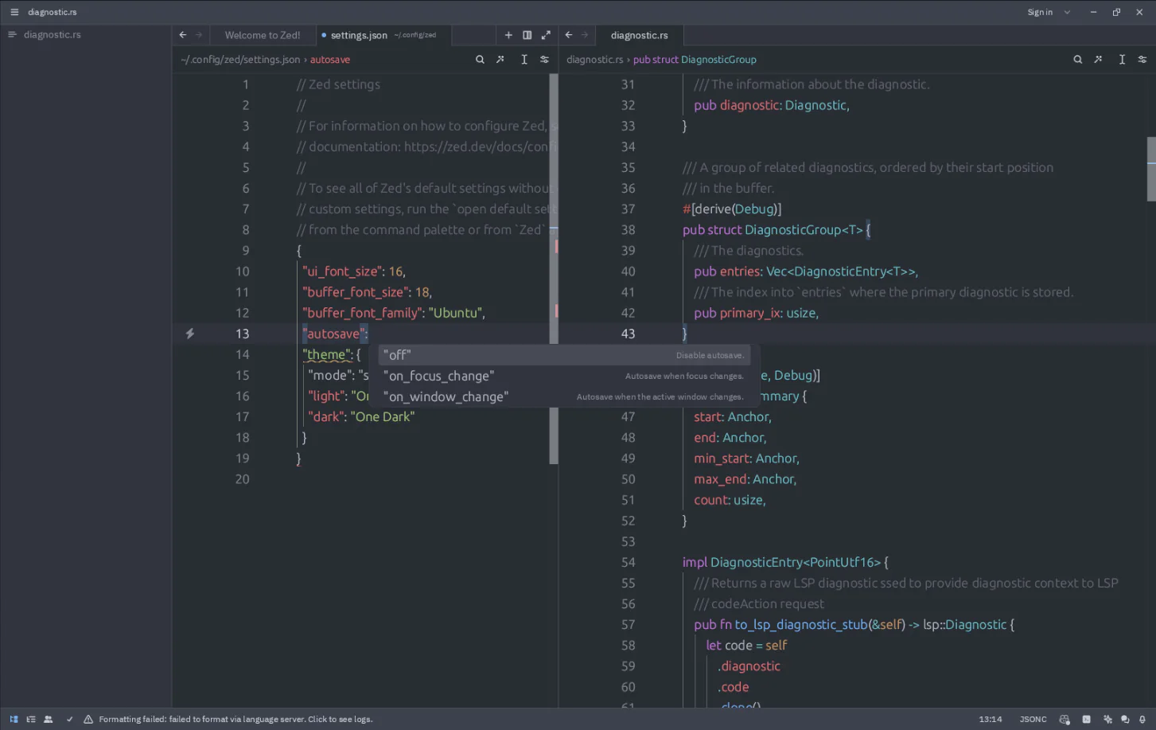The width and height of the screenshot is (1156, 730).
Task: Click autosave breadcrumb in the settings.json toolbar
Action: coord(330,60)
